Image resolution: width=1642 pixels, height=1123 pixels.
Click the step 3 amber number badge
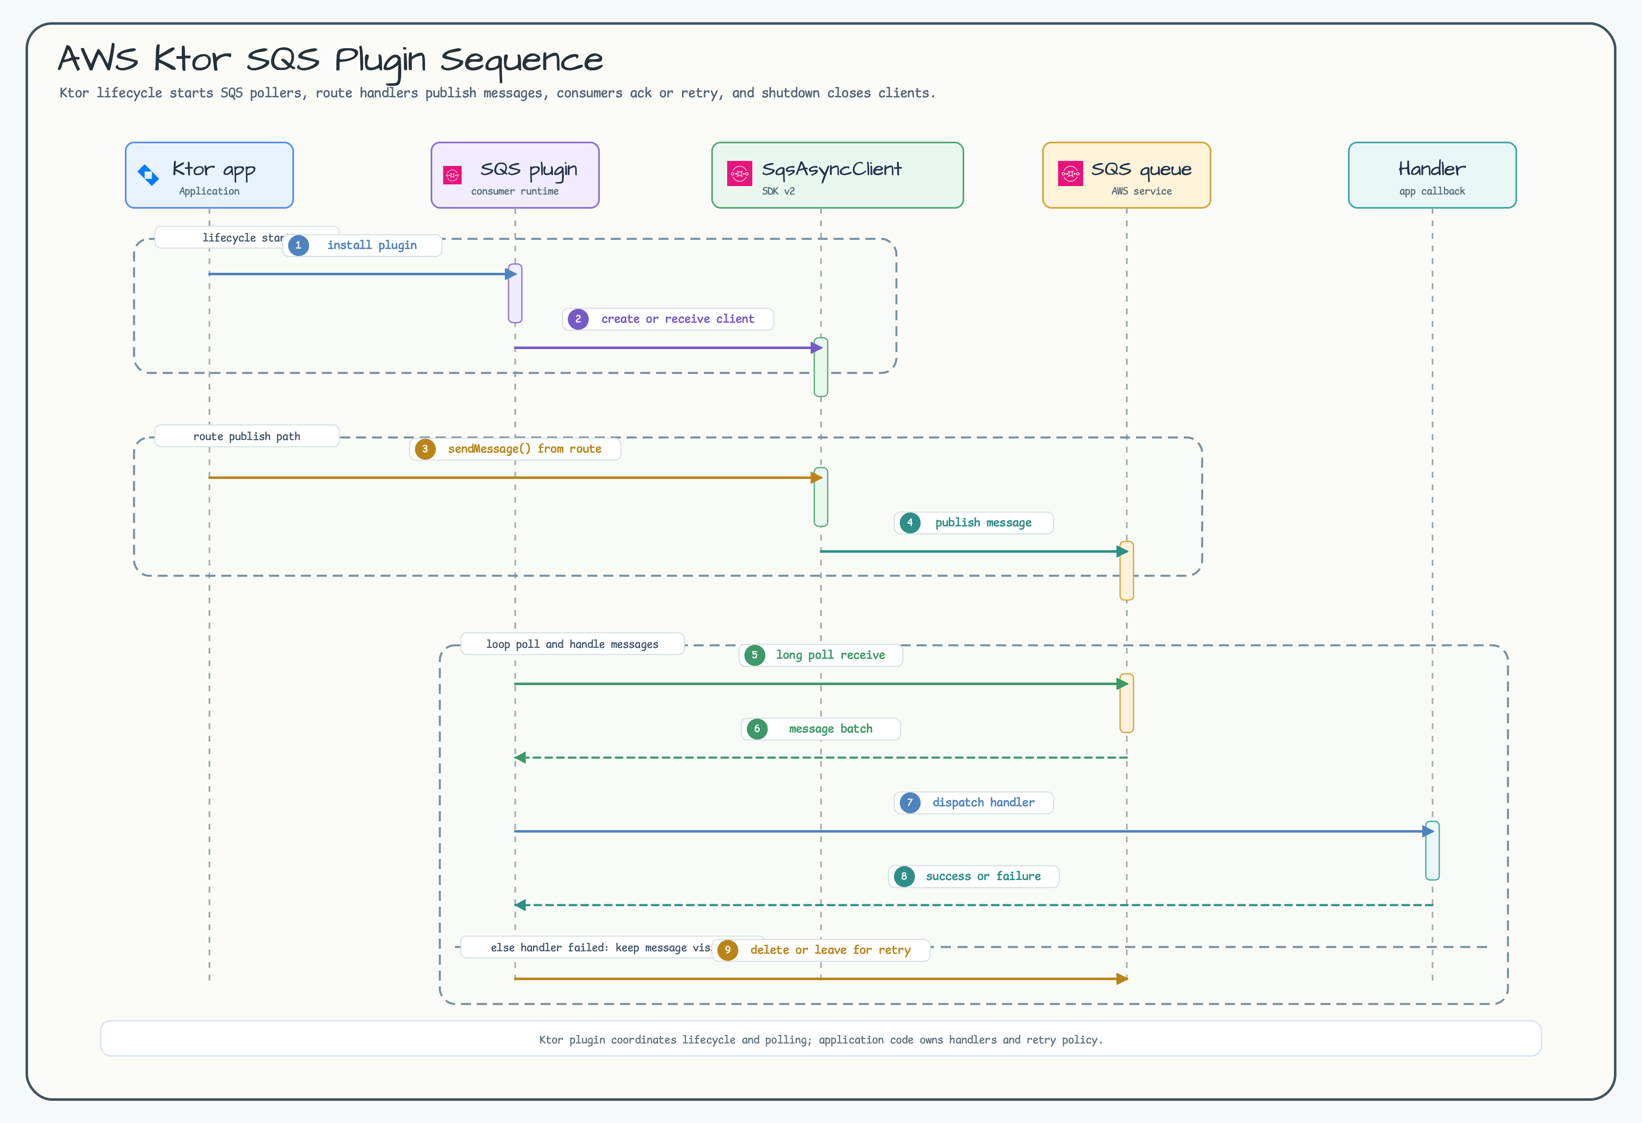pyautogui.click(x=425, y=449)
